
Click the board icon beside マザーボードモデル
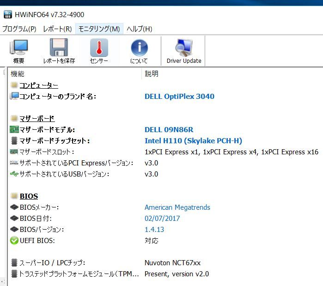click(x=14, y=129)
